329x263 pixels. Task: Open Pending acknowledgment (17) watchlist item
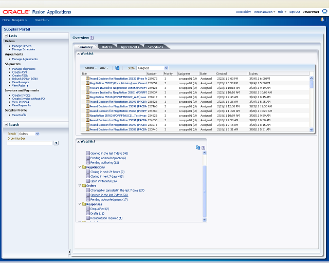109,199
